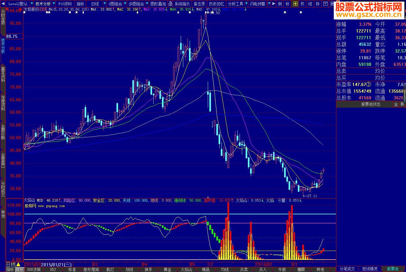Expand dropdown arrow after 日线
406x272 pixels.
click(x=105, y=4)
